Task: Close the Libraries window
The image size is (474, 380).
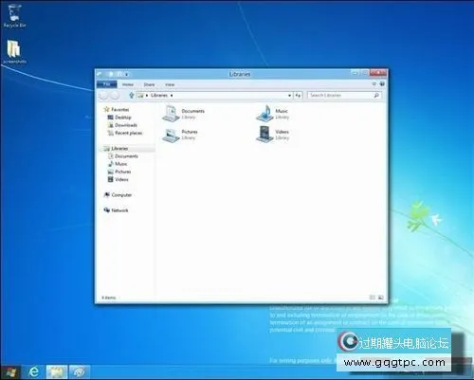Action: [378, 73]
